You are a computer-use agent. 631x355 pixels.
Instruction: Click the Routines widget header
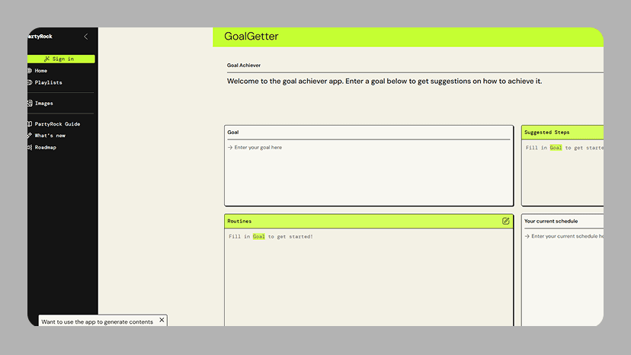click(369, 221)
